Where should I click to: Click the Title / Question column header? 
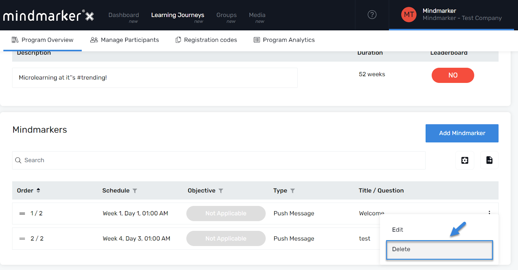click(381, 191)
